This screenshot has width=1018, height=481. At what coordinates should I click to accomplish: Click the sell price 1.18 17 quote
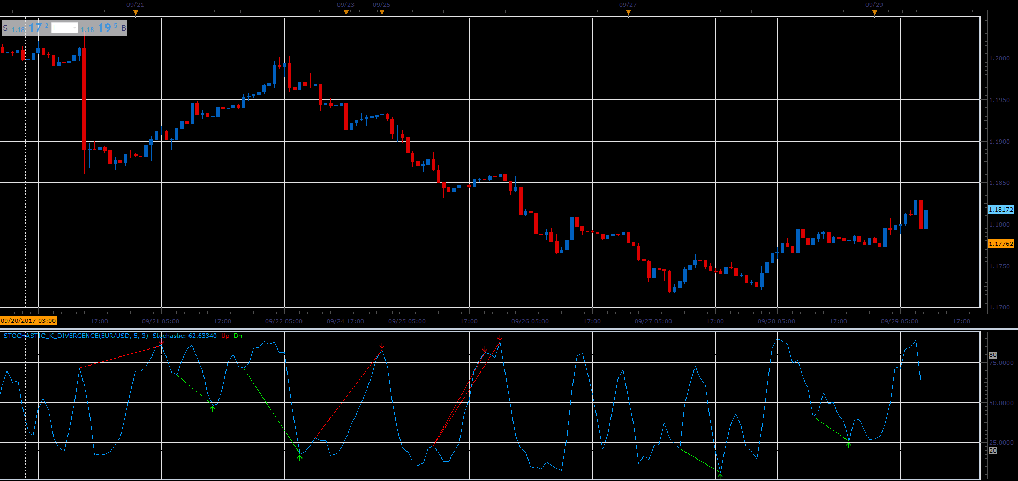click(30, 28)
